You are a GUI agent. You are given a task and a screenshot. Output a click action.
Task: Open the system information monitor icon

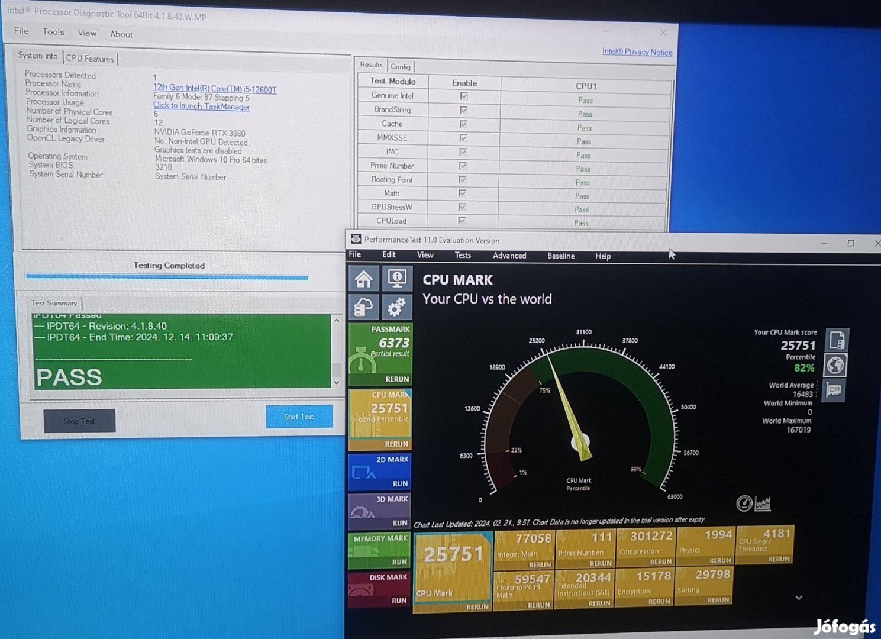click(x=396, y=278)
